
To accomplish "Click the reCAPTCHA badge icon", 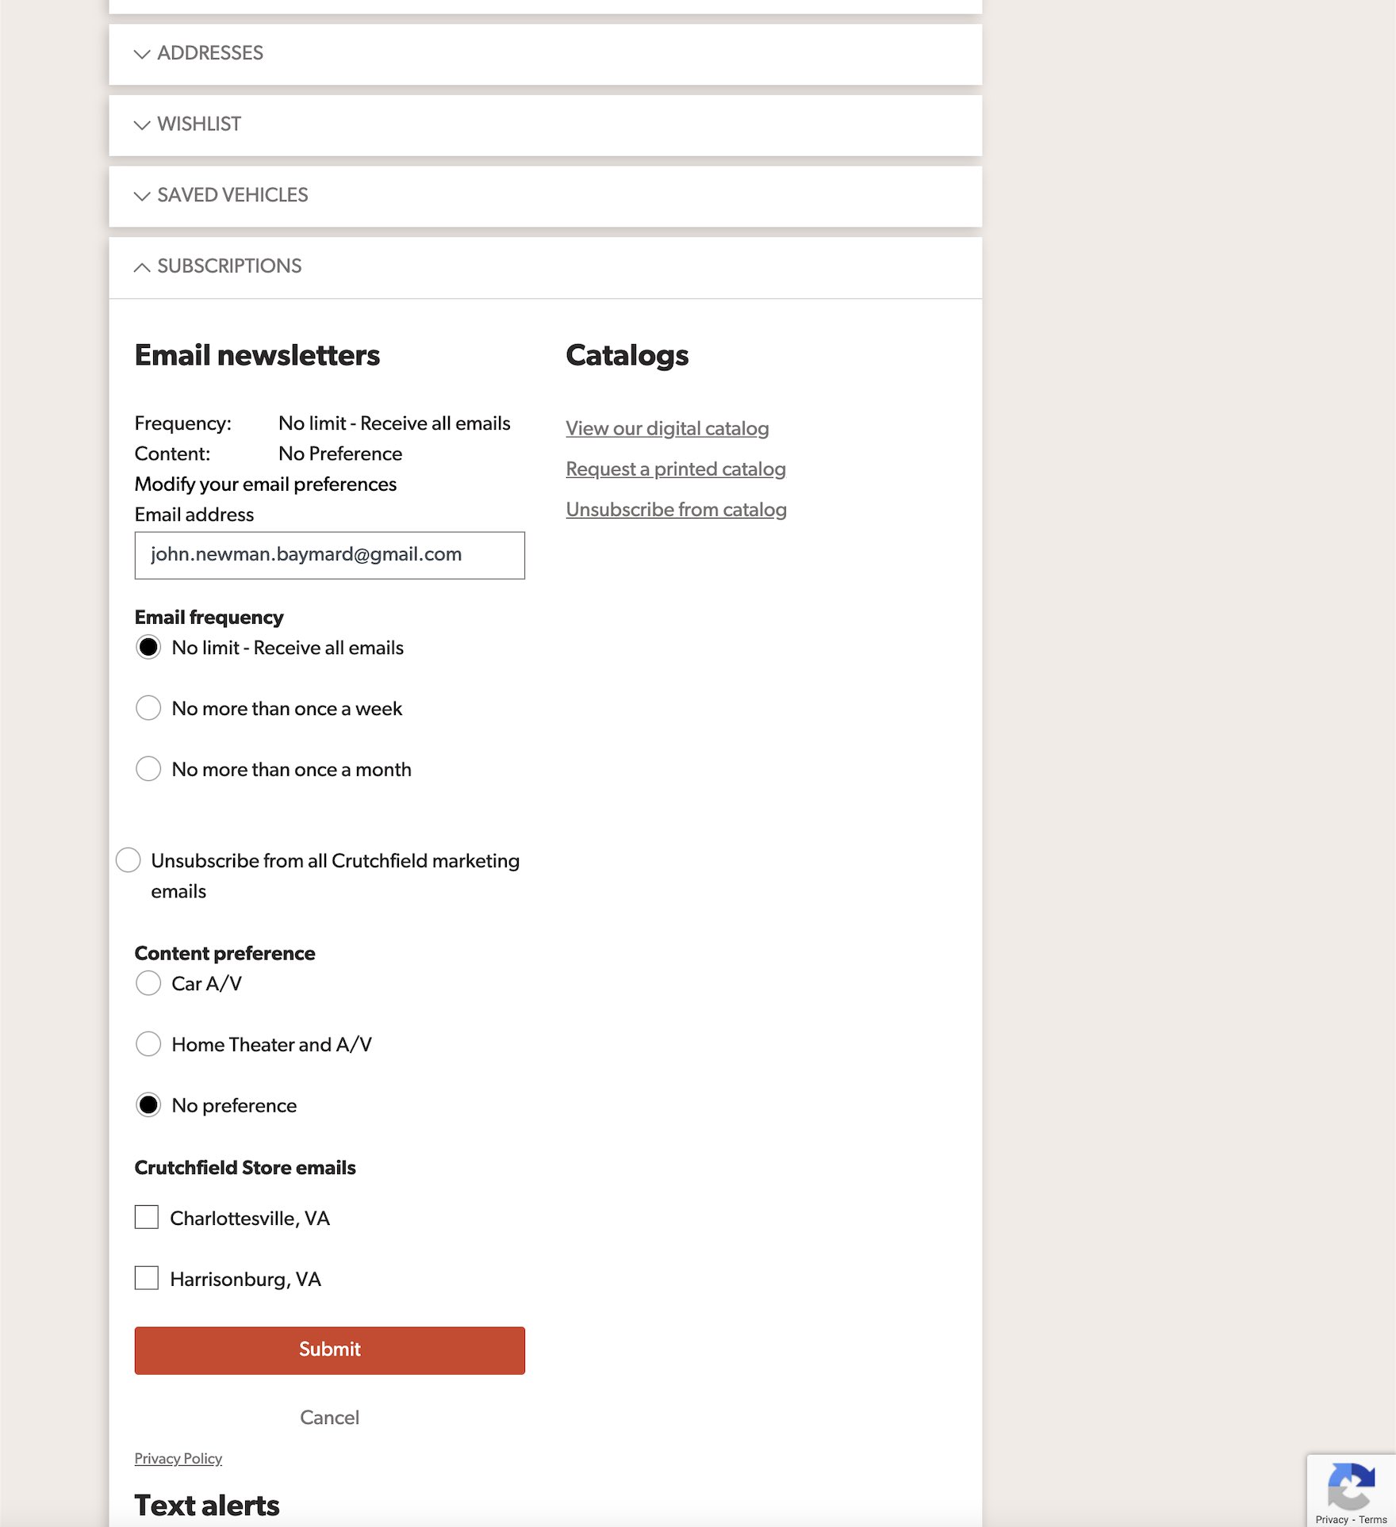I will (x=1351, y=1486).
